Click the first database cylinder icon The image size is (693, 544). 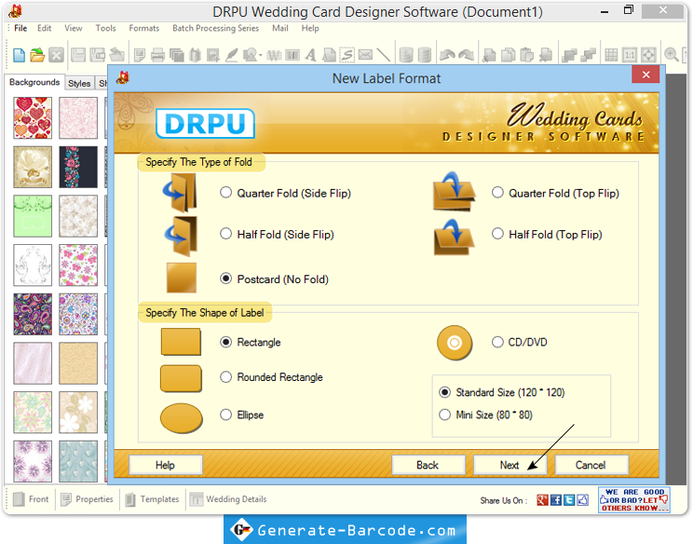pos(406,55)
